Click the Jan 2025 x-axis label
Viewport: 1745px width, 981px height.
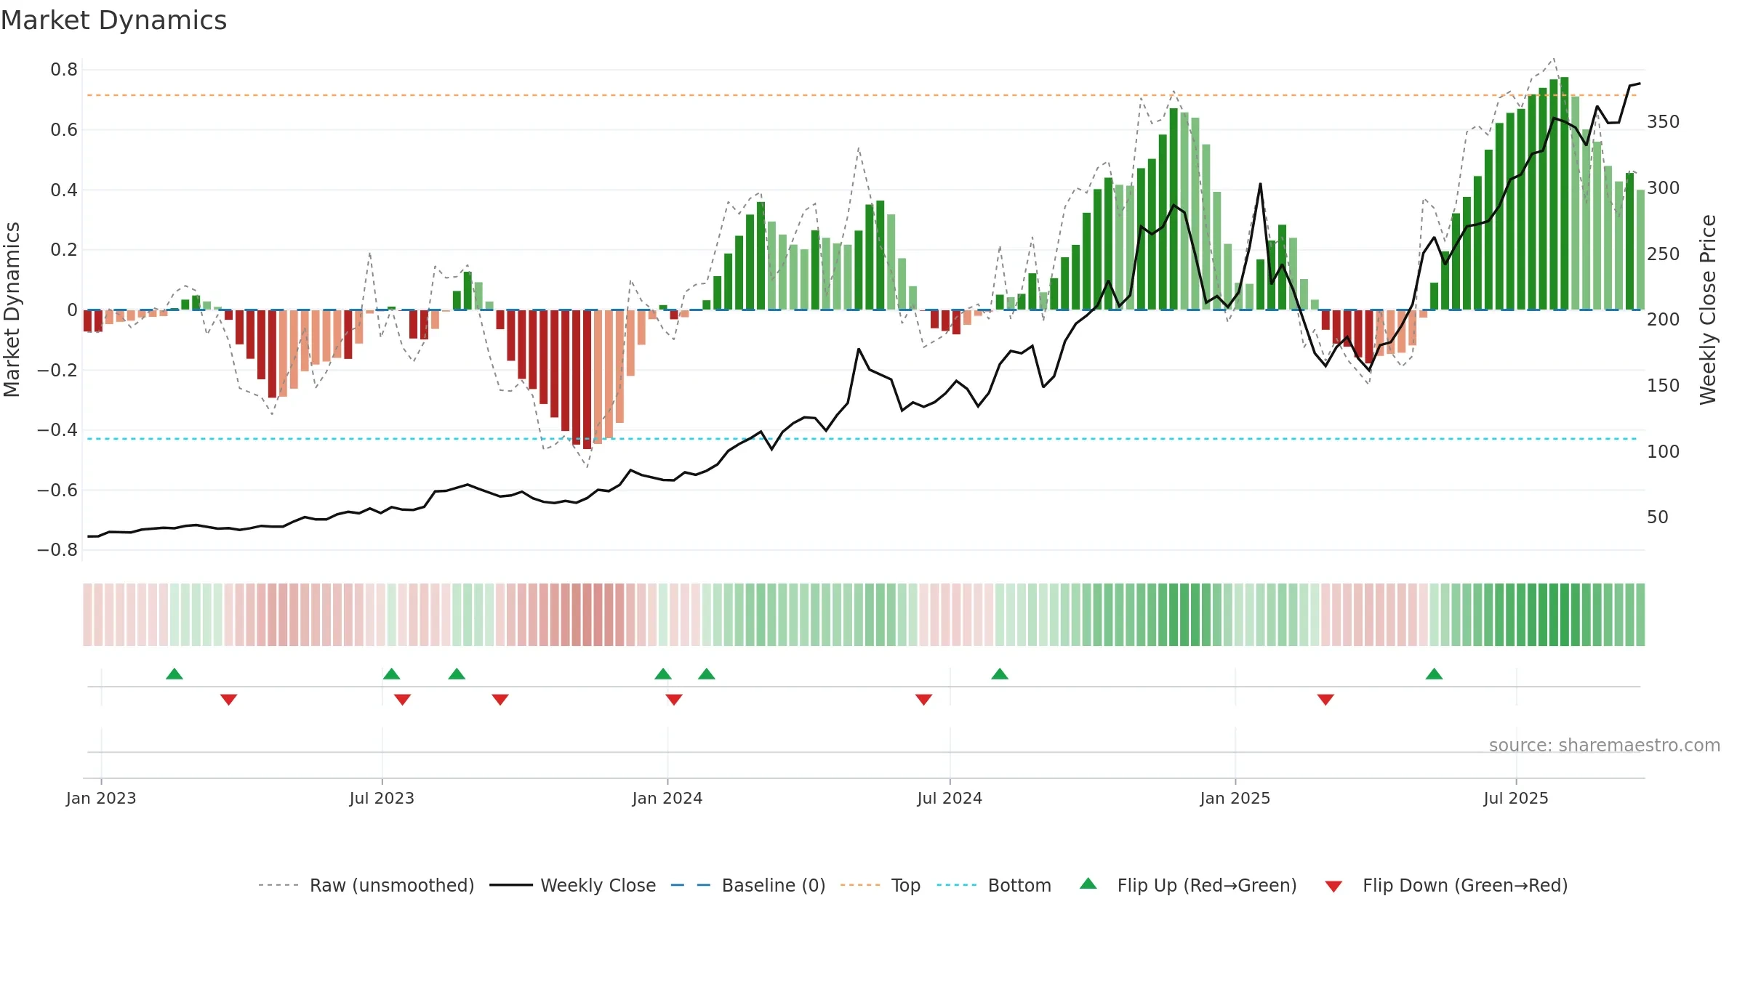pyautogui.click(x=1235, y=798)
